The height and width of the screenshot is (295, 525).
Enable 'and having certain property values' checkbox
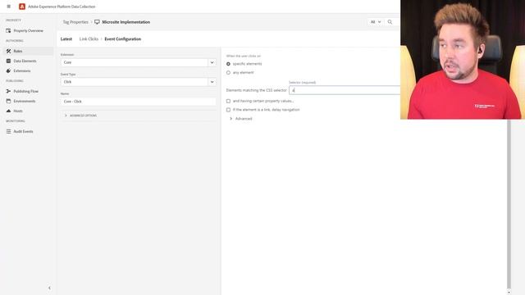[228, 101]
